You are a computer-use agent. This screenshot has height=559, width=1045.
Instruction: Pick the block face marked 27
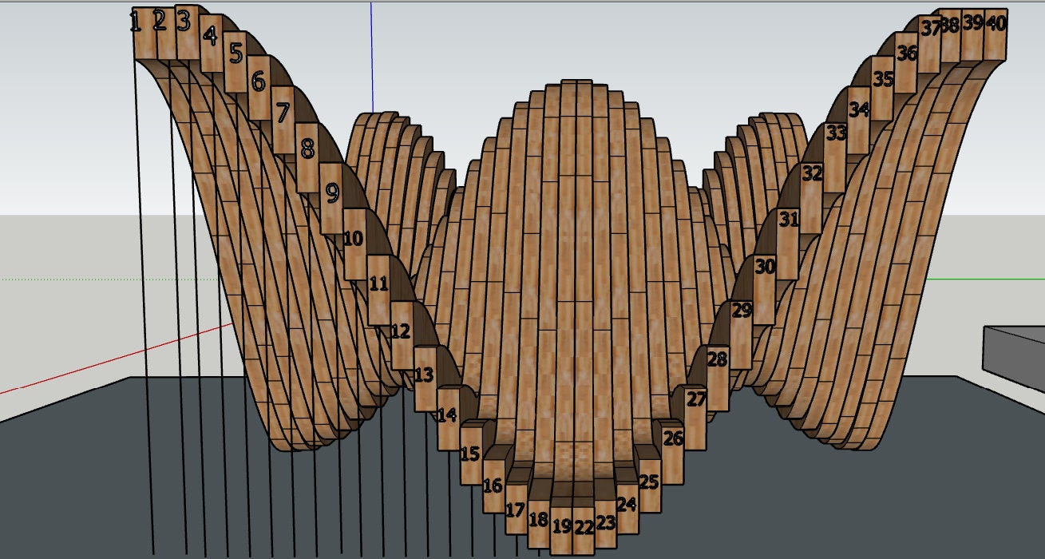(696, 418)
